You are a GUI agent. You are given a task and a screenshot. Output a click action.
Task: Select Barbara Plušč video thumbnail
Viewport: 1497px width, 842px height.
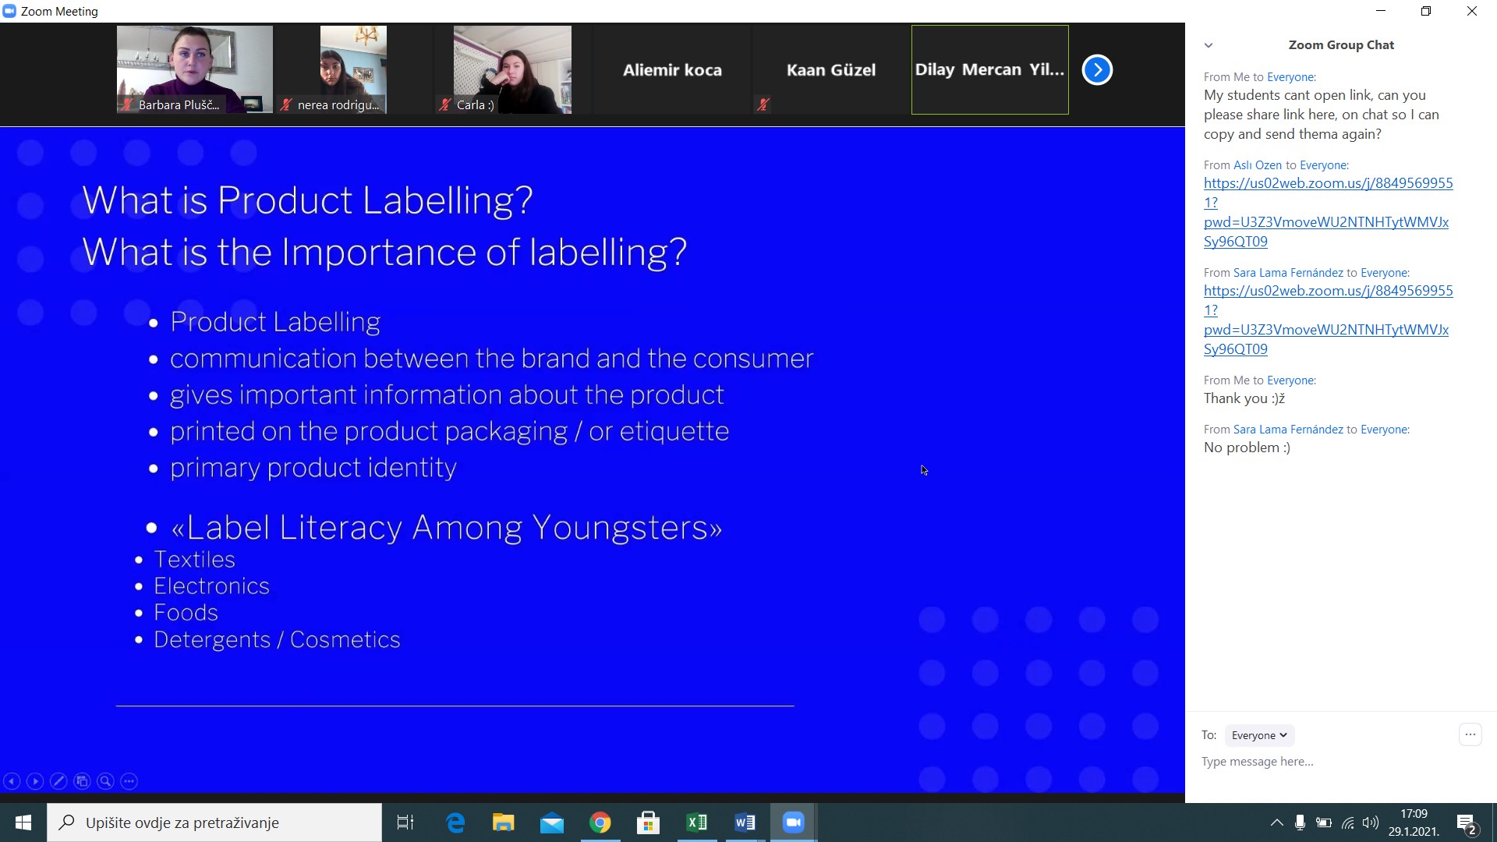[x=195, y=69]
